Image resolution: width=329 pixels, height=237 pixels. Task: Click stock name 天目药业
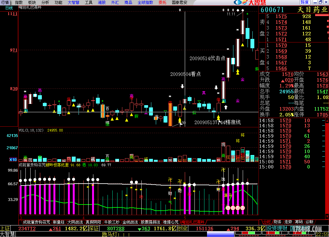click(313, 10)
